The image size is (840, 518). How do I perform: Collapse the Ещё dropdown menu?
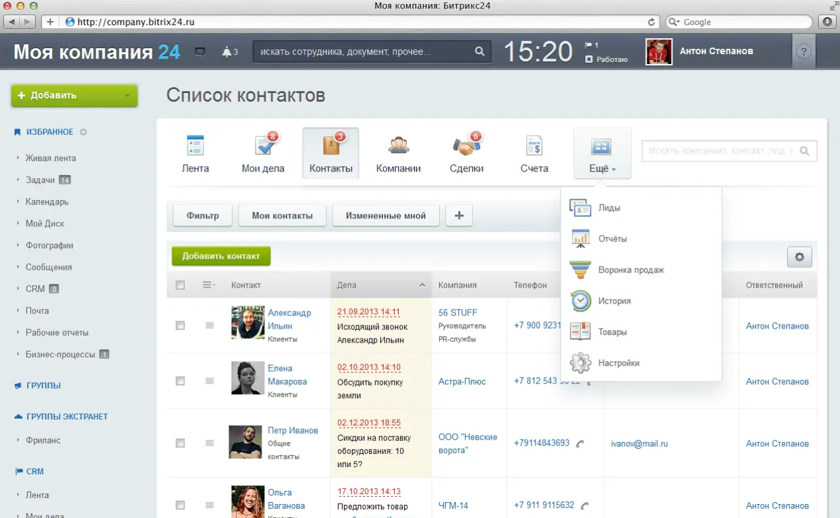click(602, 154)
